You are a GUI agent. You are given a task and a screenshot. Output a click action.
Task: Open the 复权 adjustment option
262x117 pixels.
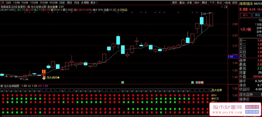174,3
